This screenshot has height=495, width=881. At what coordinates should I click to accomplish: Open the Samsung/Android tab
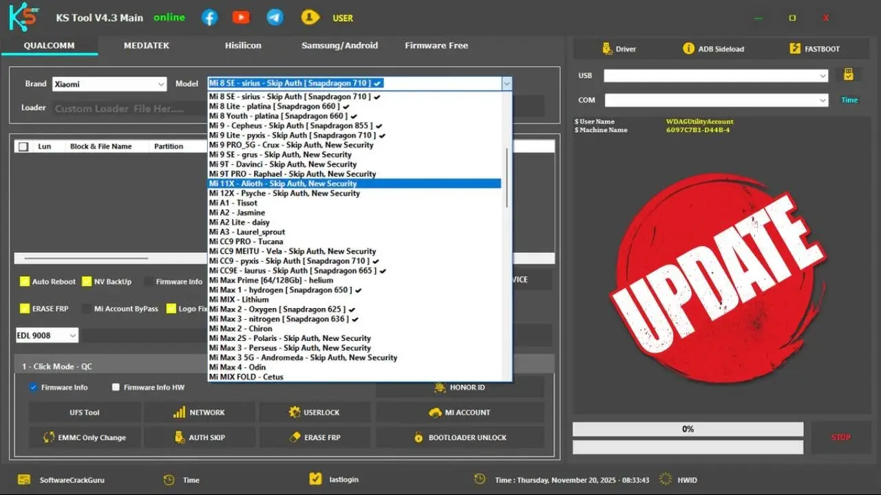point(339,45)
